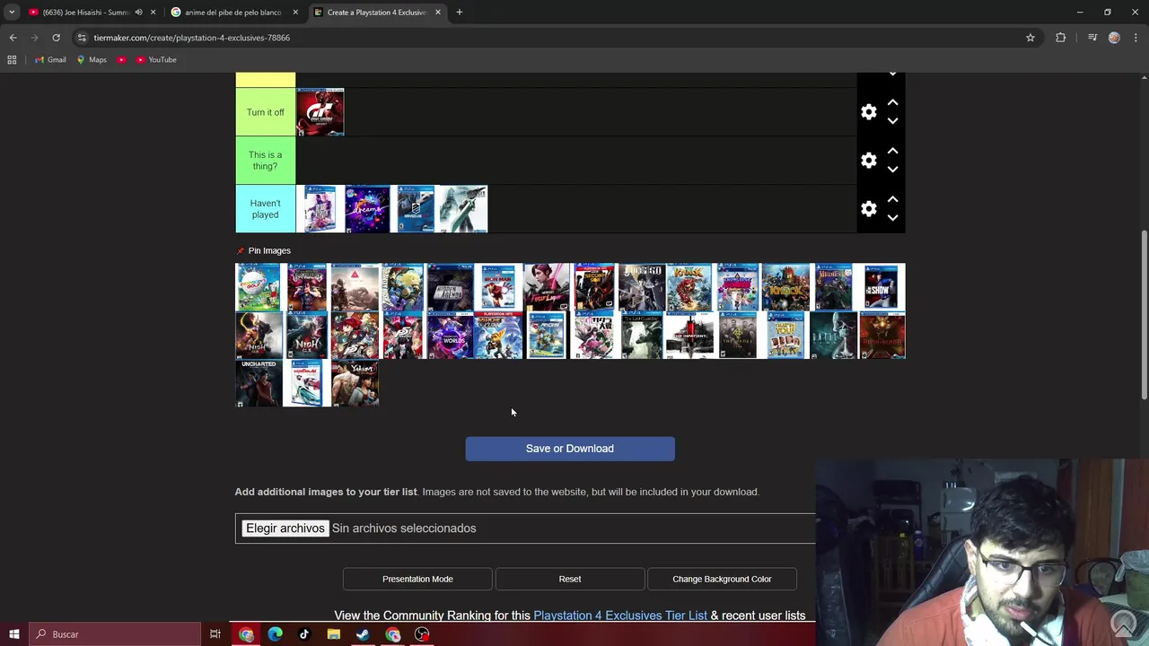Select Dreams cover in Haven't played
This screenshot has height=646, width=1149.
[x=368, y=209]
